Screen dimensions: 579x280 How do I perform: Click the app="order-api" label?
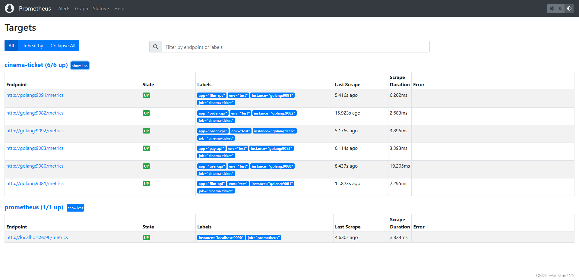click(x=213, y=113)
